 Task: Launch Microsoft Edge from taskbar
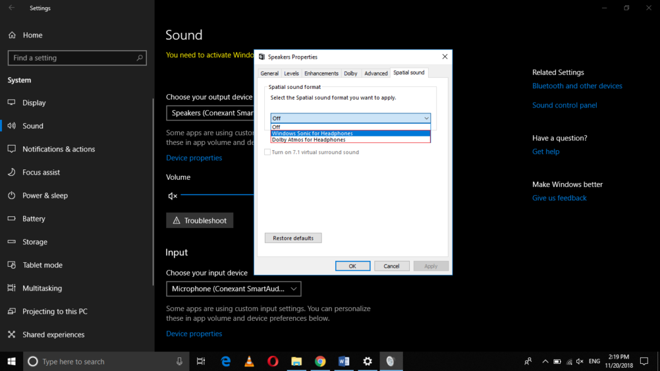coord(226,361)
